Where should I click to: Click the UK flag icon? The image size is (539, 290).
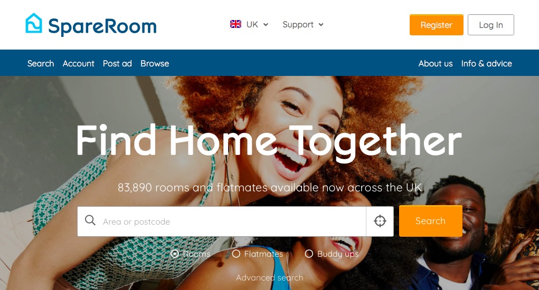coord(235,24)
